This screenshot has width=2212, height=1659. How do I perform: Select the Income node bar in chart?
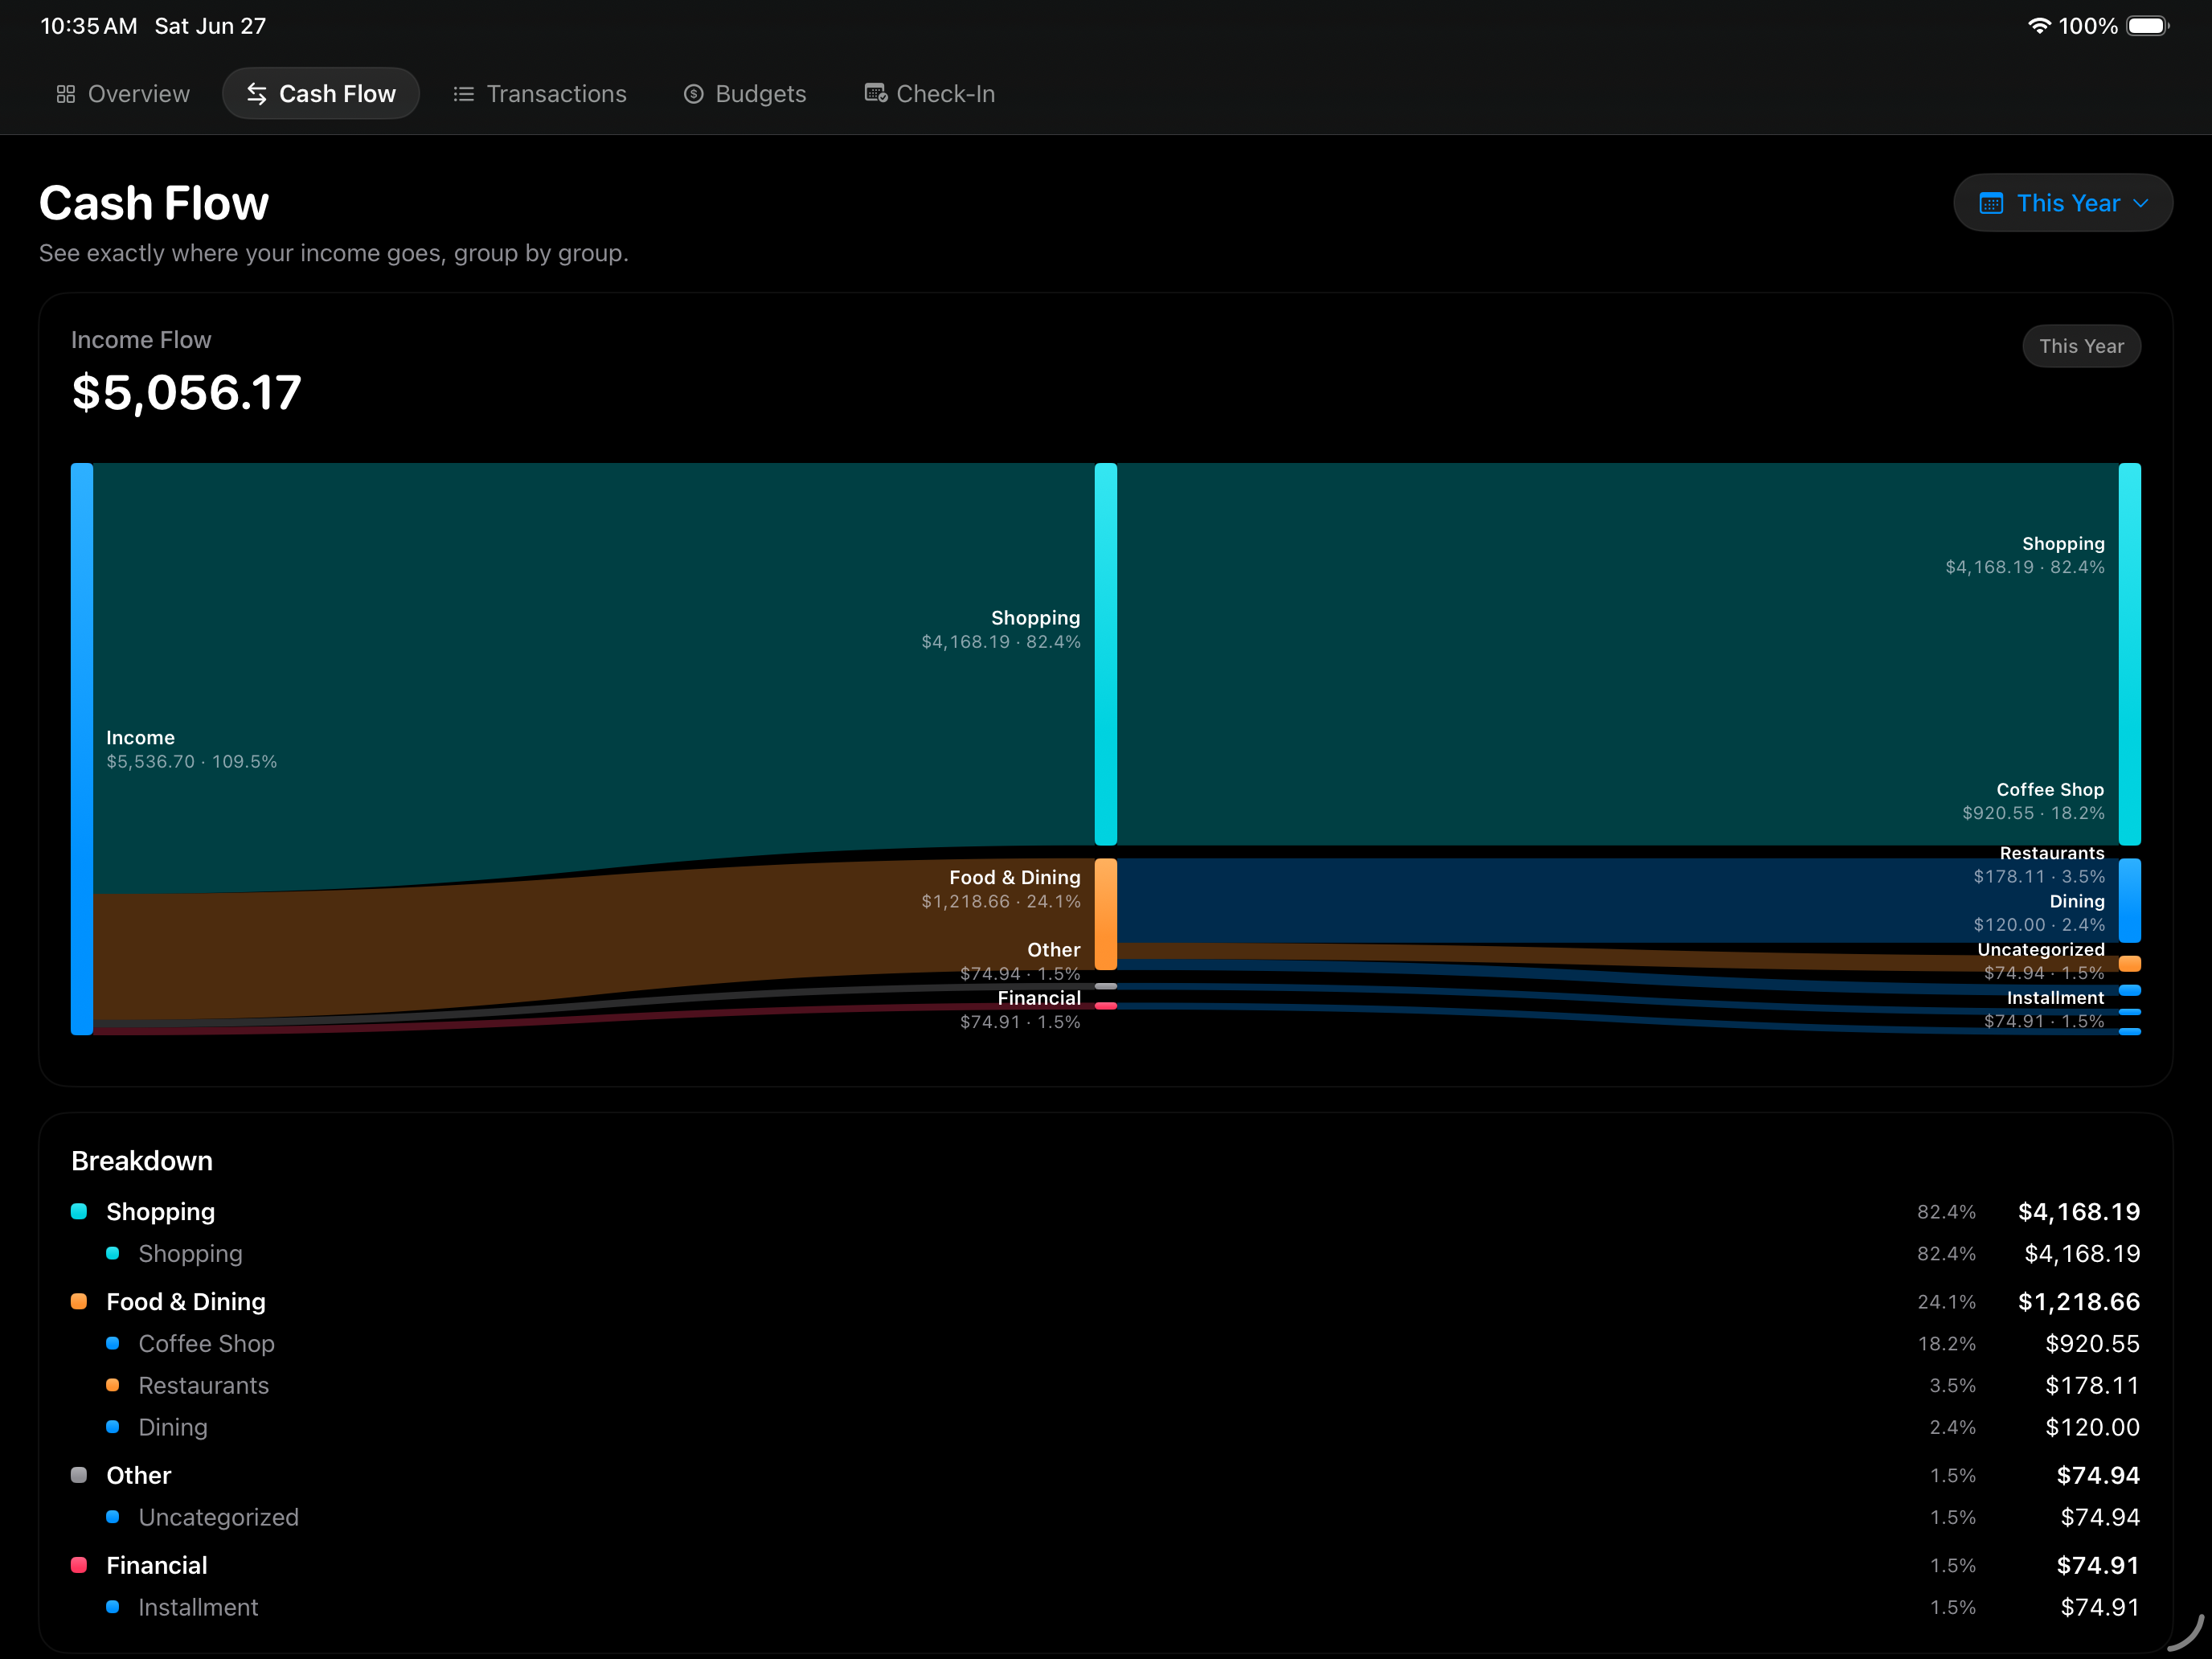point(82,749)
